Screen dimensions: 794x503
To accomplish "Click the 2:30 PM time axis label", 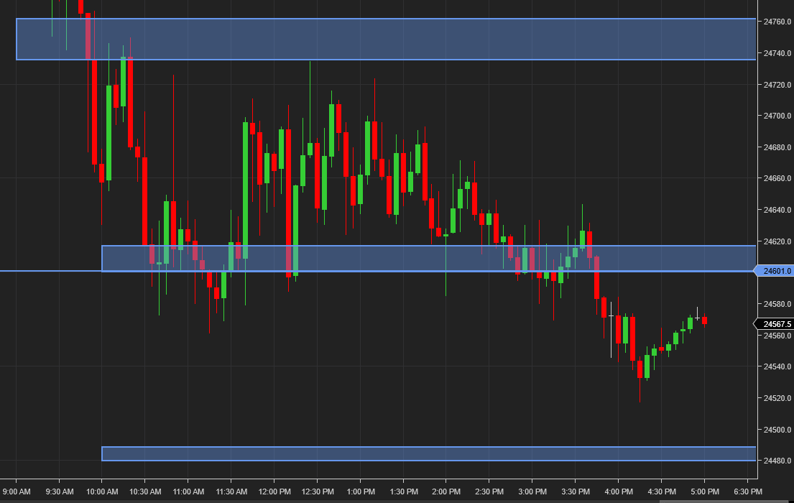I will (x=489, y=492).
